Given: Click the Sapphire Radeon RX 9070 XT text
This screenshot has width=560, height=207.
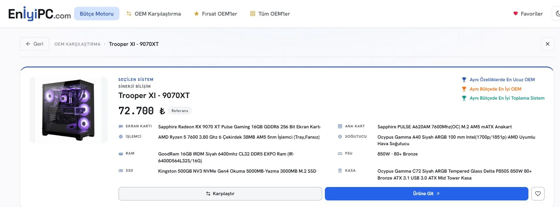Looking at the screenshot, I should click(x=239, y=127).
